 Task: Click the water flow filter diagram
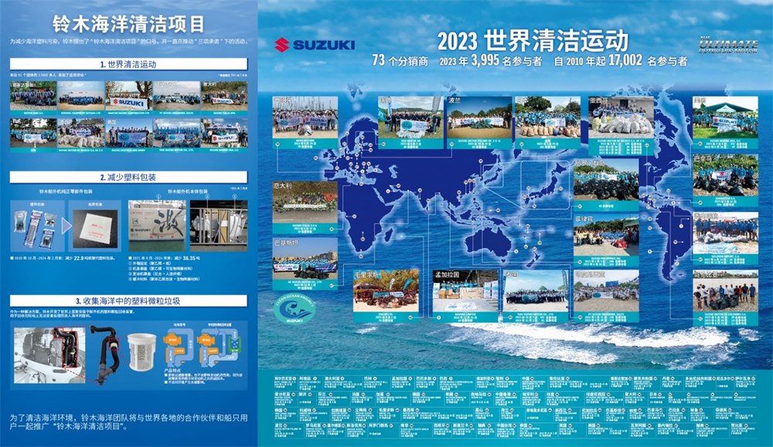tap(203, 344)
